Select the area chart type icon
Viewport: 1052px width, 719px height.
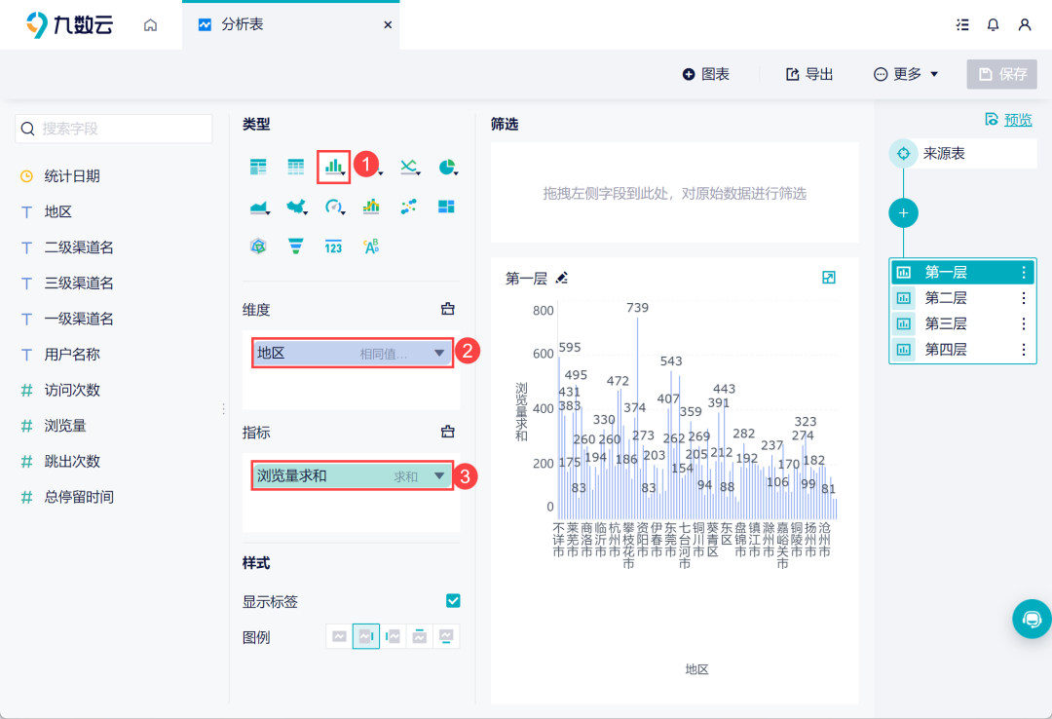click(257, 206)
